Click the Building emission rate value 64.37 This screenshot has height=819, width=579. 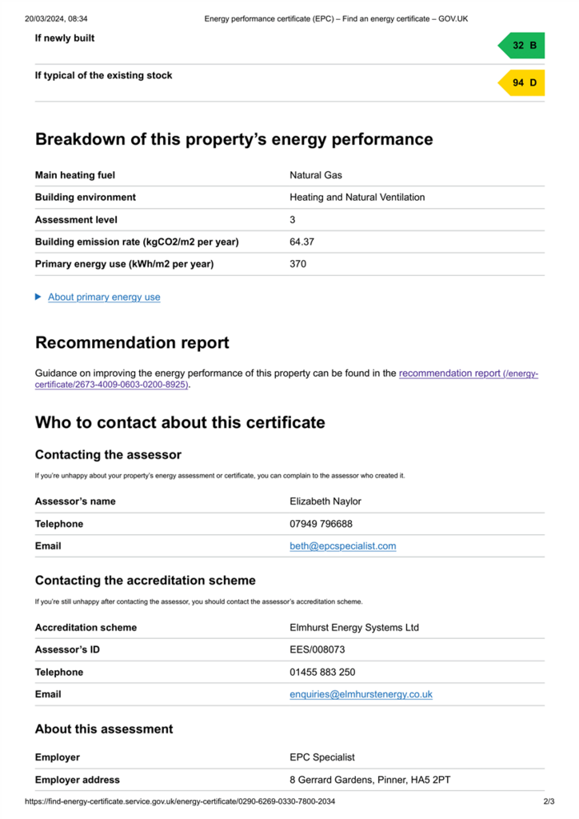click(301, 242)
